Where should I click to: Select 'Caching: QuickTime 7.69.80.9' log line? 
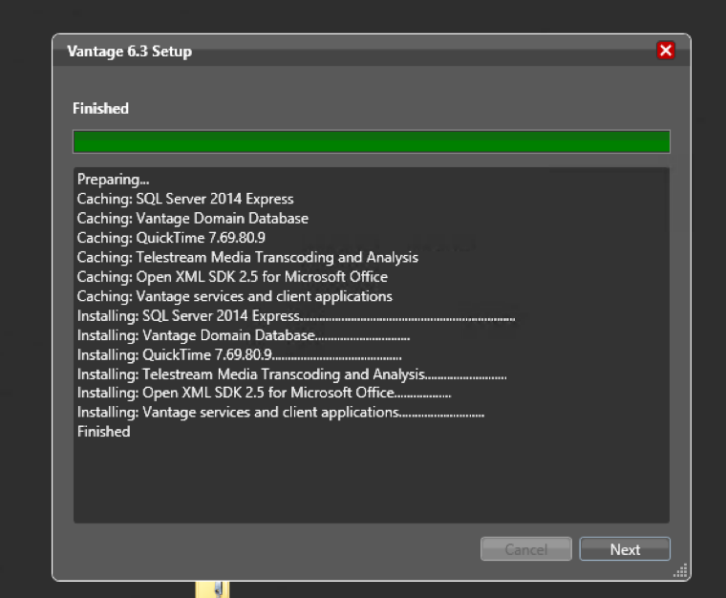pyautogui.click(x=171, y=238)
